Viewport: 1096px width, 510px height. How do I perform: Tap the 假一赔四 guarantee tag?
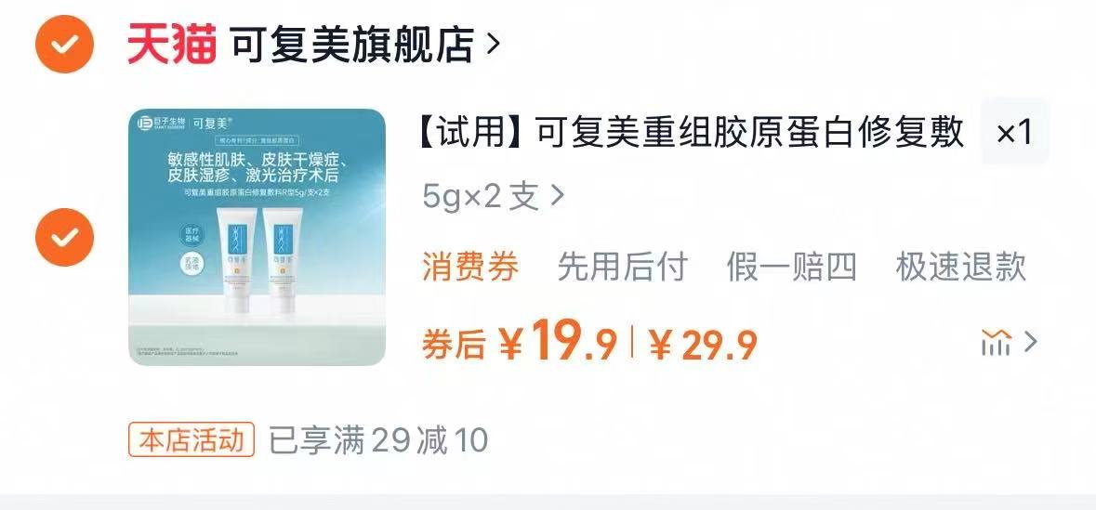point(791,267)
